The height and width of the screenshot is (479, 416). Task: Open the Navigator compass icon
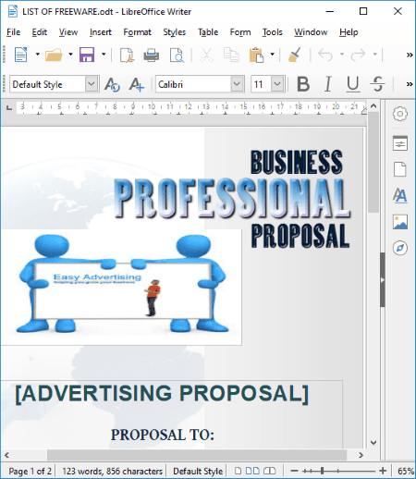[400, 248]
